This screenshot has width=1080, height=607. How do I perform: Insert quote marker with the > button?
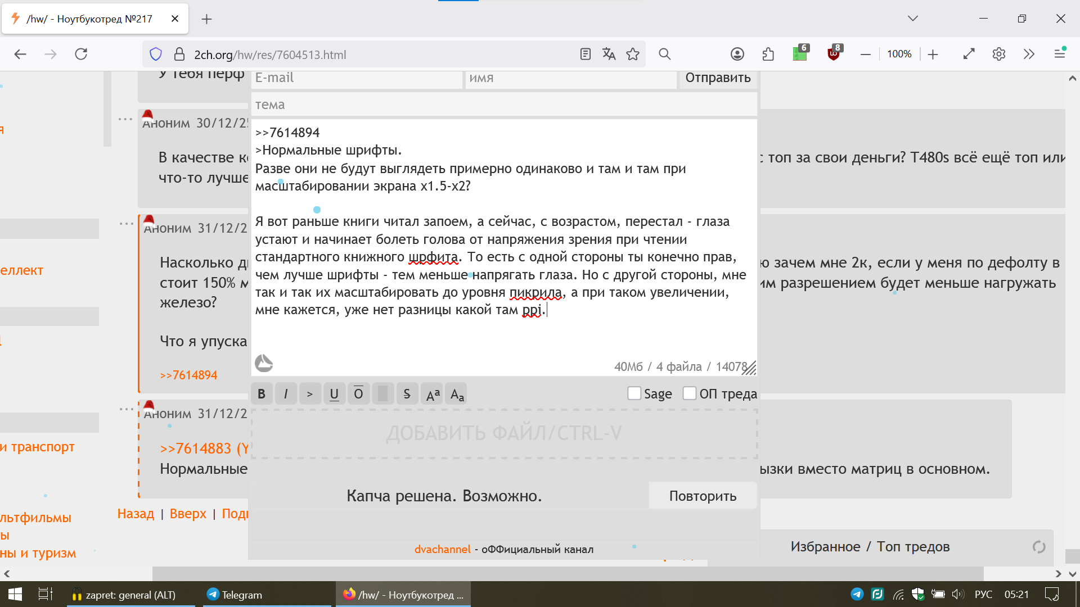coord(310,394)
